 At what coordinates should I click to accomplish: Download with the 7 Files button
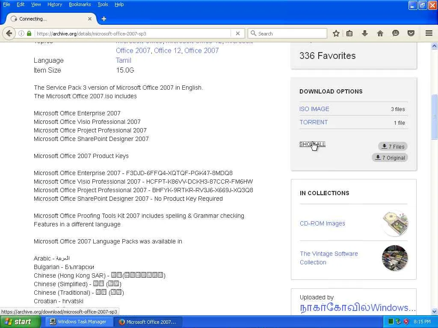pyautogui.click(x=393, y=146)
